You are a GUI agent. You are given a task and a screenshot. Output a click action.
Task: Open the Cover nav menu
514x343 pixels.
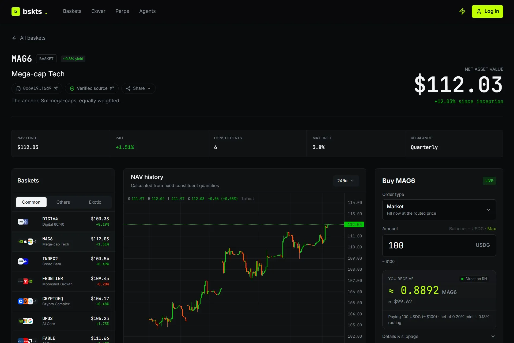98,11
